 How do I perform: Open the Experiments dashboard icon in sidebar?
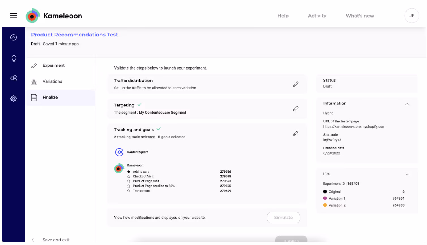[x=13, y=37]
